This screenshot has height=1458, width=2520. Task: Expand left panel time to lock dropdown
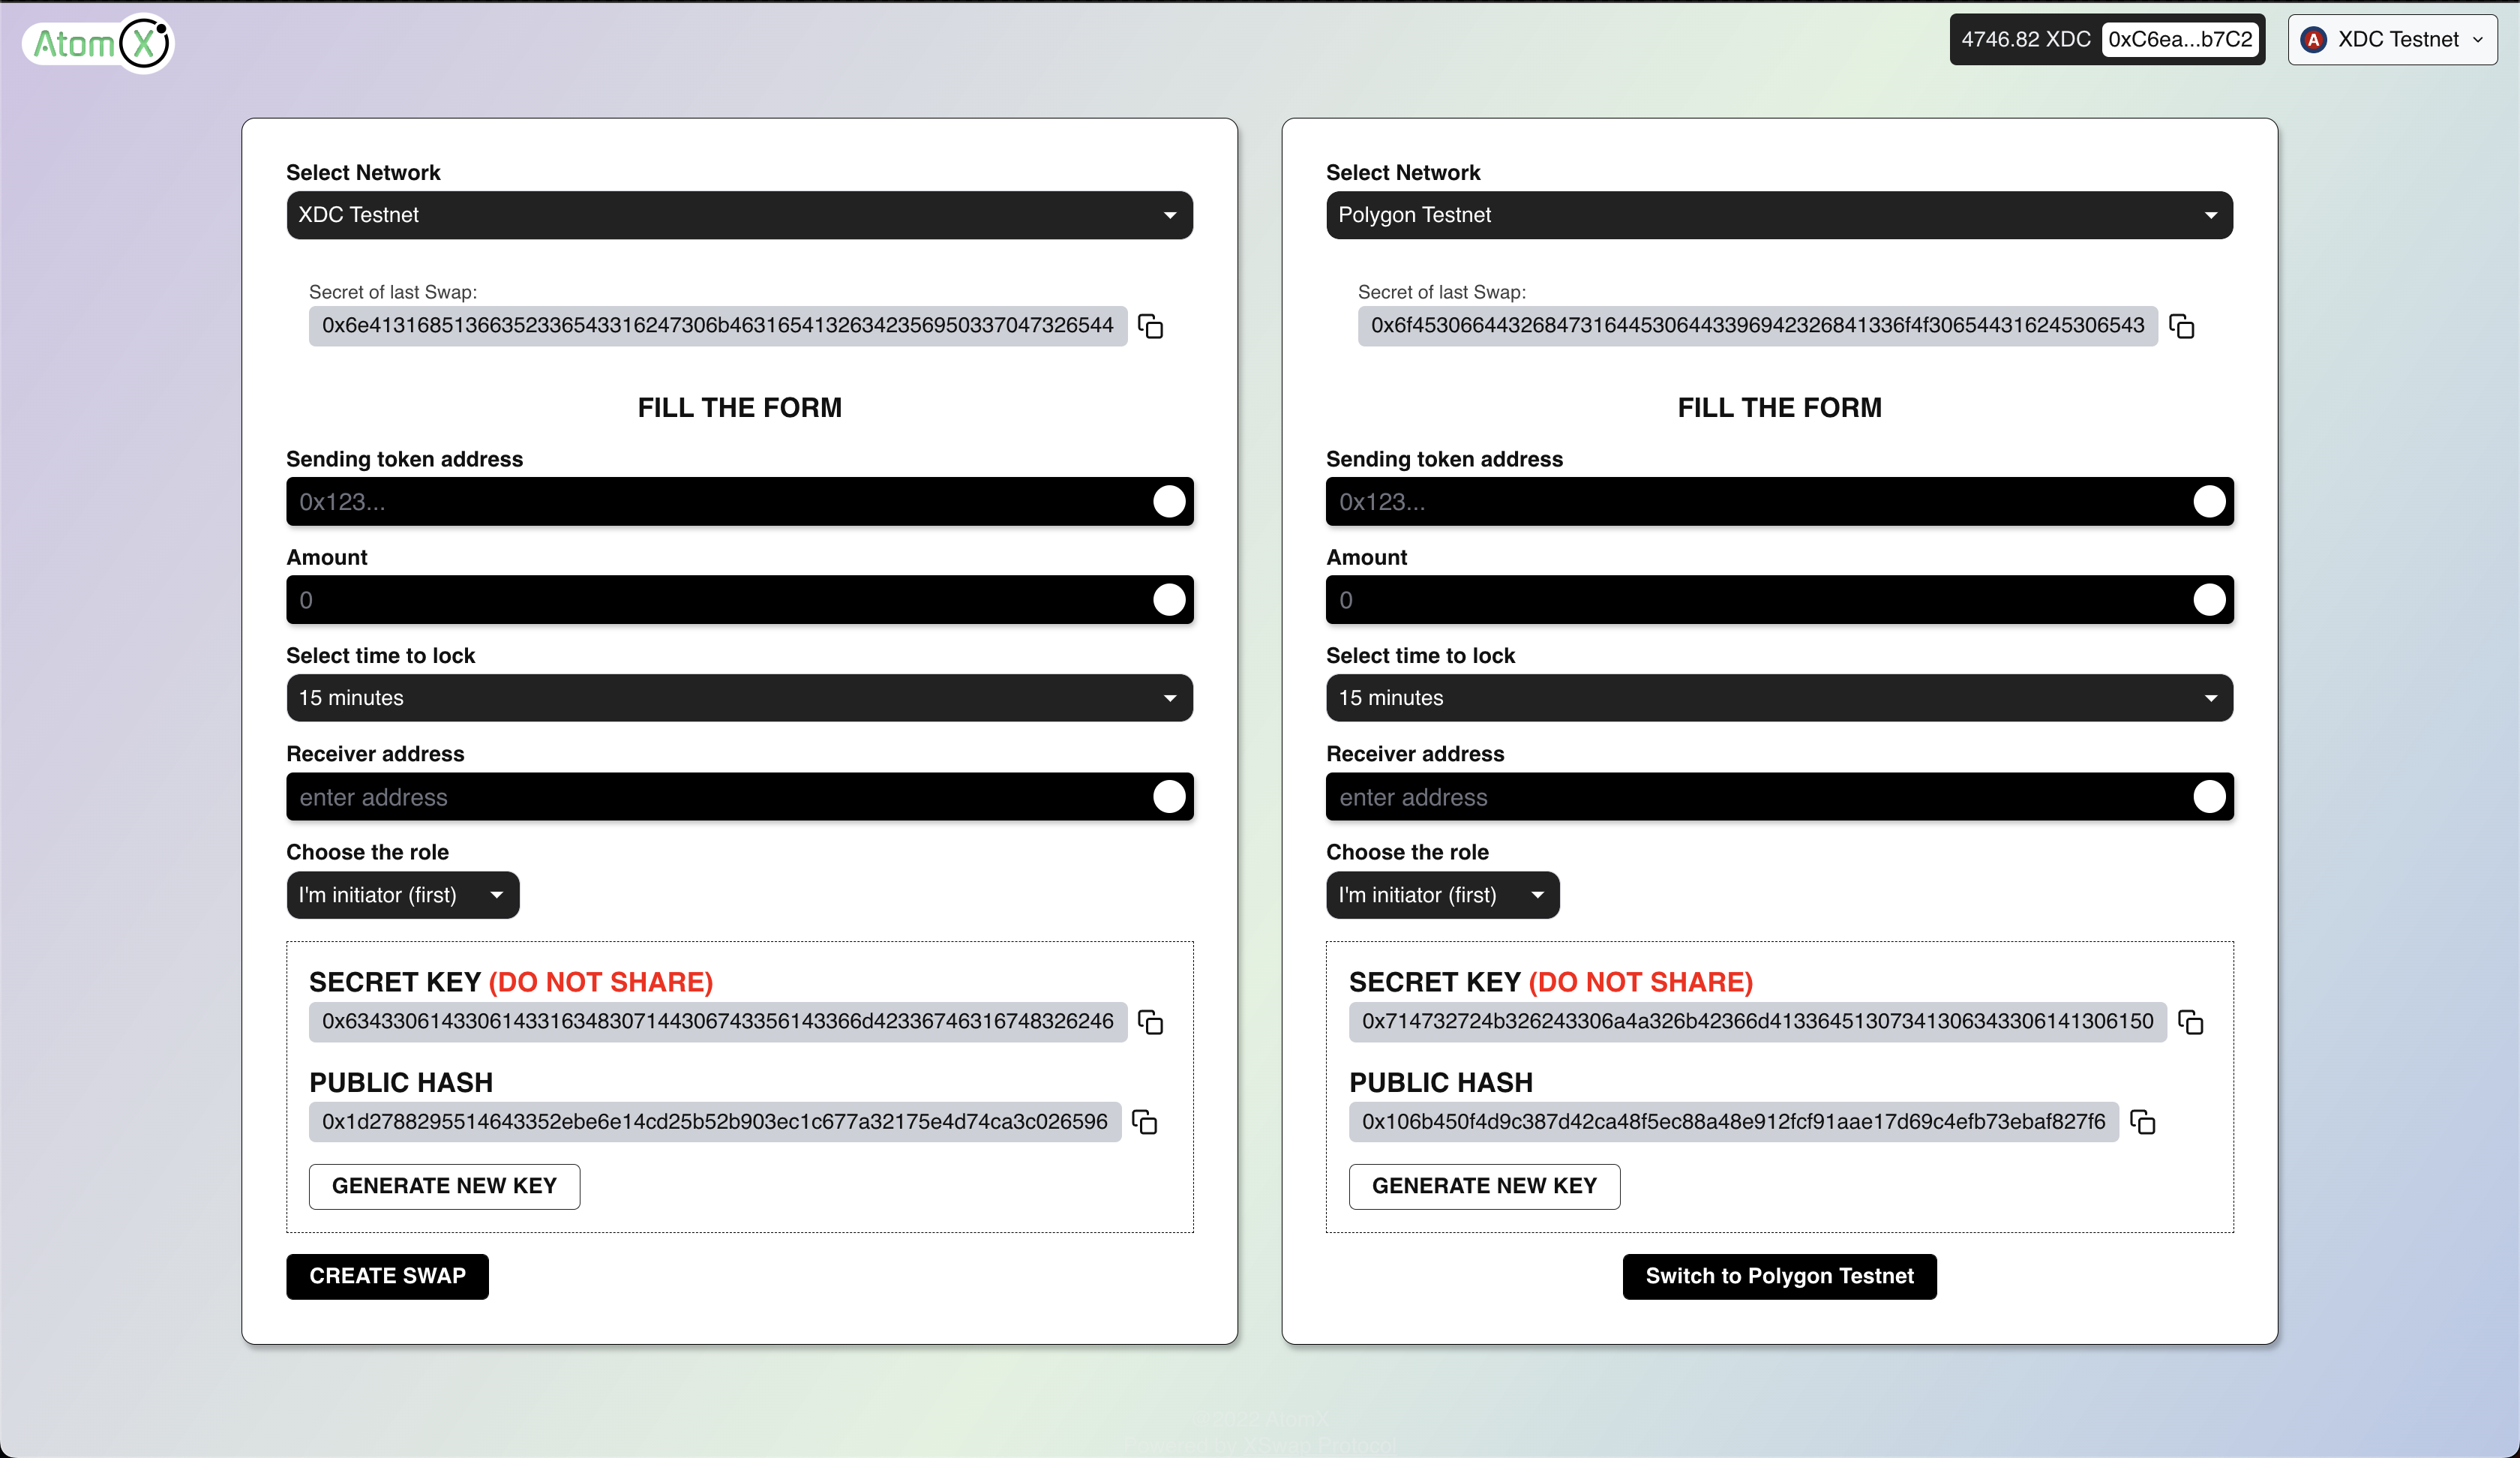[x=739, y=698]
